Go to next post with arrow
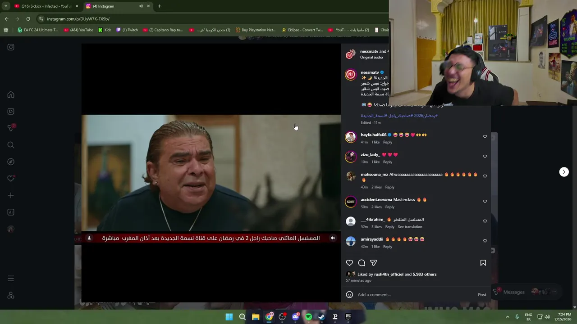The height and width of the screenshot is (324, 577). [x=564, y=172]
